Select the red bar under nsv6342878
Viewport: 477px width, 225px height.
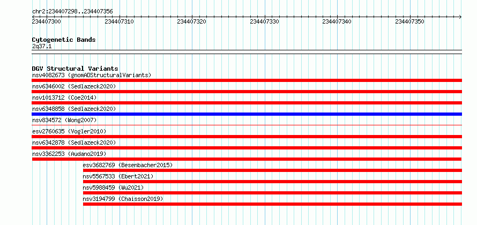coord(247,148)
